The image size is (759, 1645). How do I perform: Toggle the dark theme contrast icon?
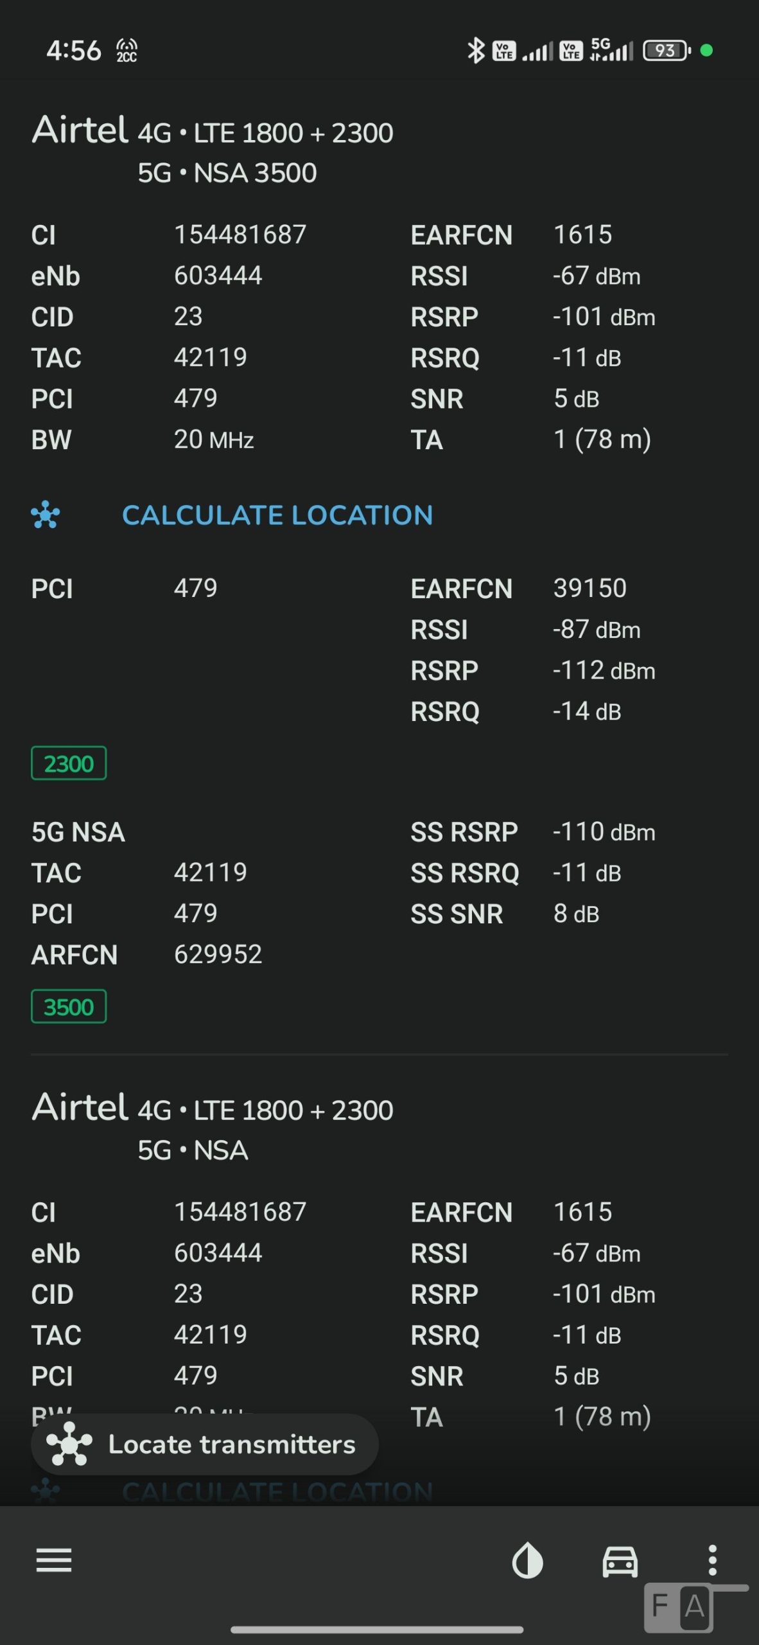527,1560
